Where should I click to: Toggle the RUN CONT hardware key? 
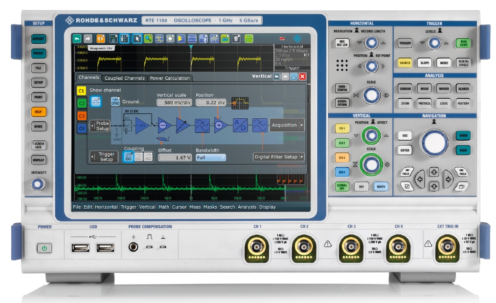click(x=463, y=43)
